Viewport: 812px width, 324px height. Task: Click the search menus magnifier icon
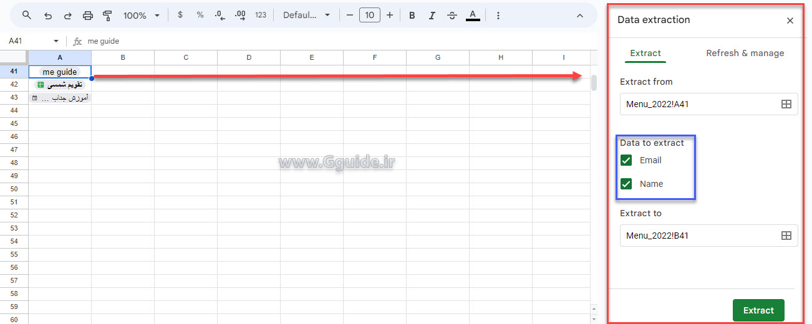coord(27,16)
